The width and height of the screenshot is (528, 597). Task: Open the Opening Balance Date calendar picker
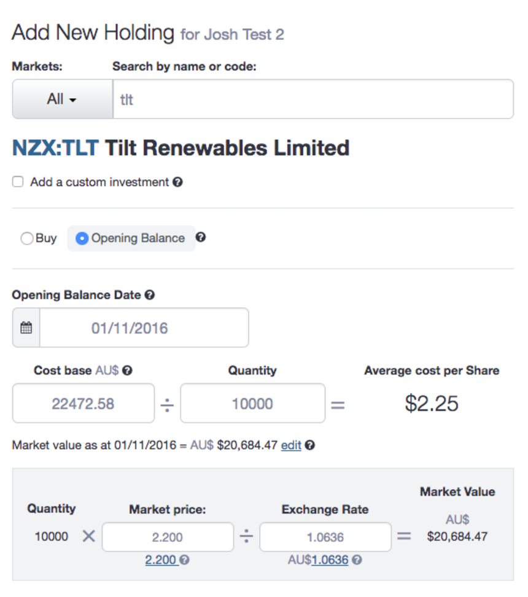26,327
